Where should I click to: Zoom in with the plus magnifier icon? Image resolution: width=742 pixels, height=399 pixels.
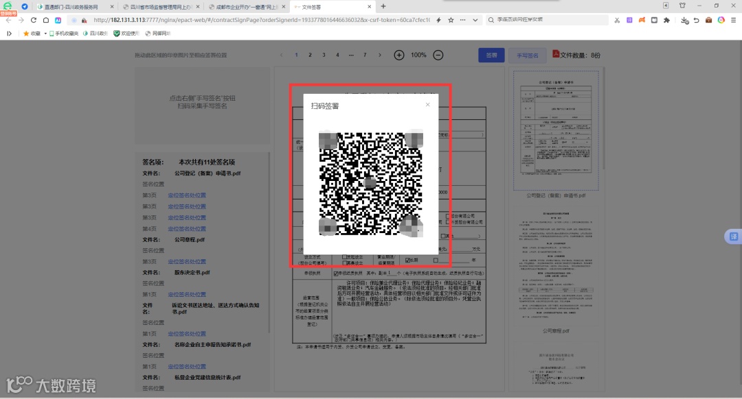pyautogui.click(x=399, y=56)
